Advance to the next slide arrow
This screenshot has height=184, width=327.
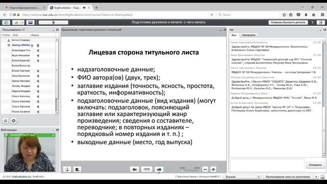click(159, 169)
